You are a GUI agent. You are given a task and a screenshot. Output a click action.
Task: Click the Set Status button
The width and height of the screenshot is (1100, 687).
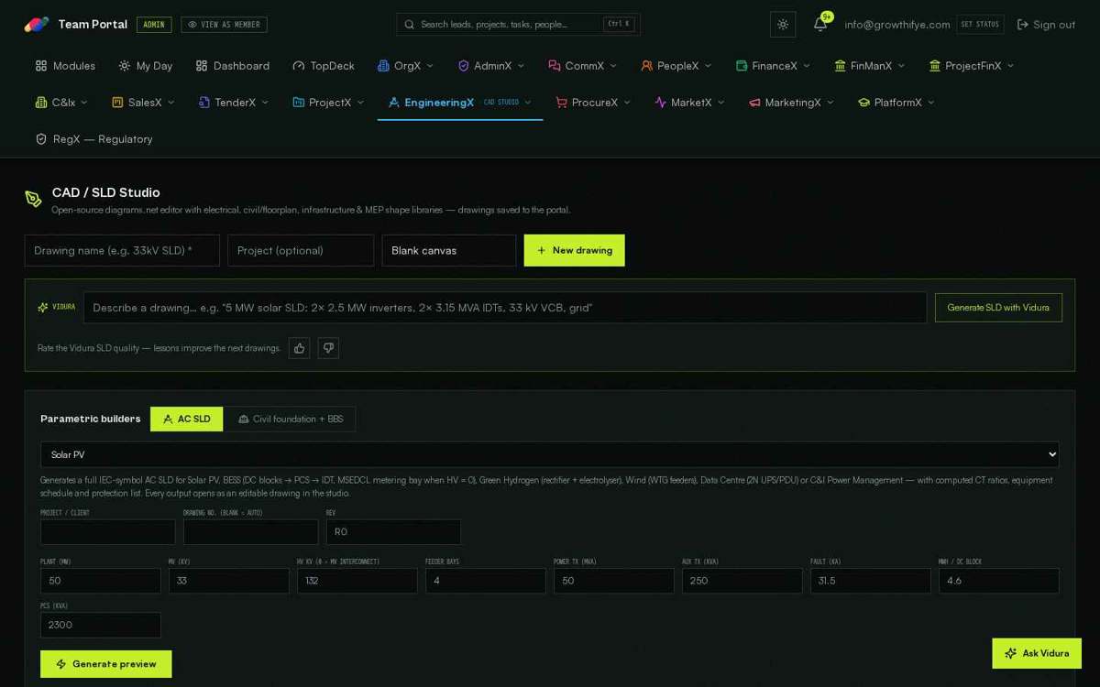pos(980,25)
